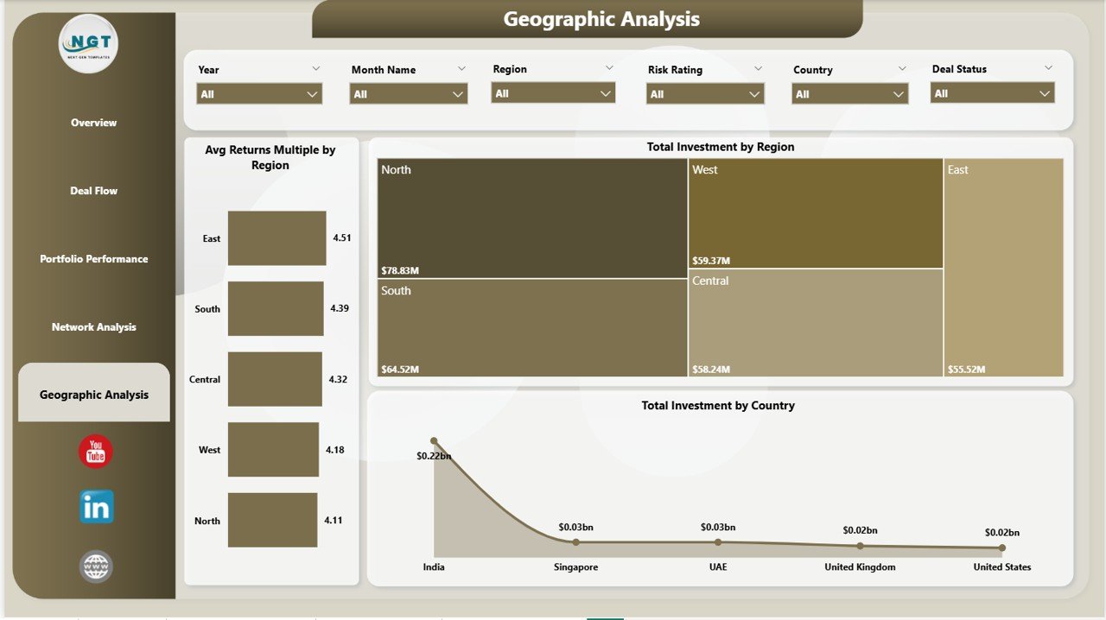1106x620 pixels.
Task: Open the LinkedIn icon link
Action: (96, 508)
